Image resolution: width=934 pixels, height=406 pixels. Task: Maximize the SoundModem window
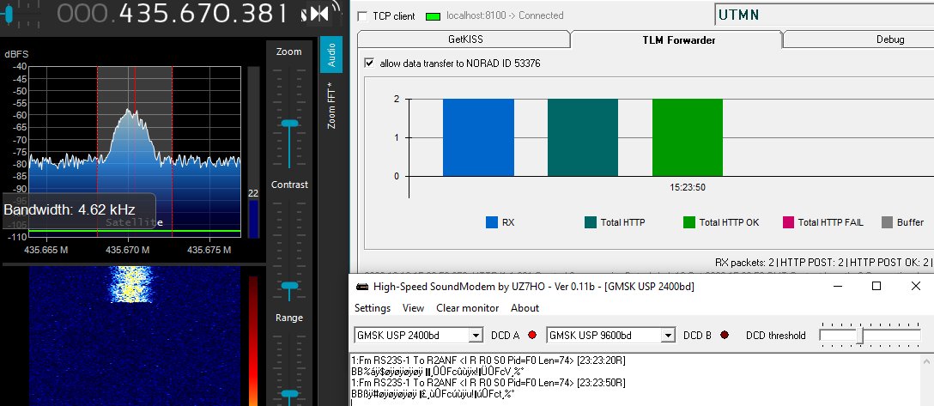tap(876, 287)
